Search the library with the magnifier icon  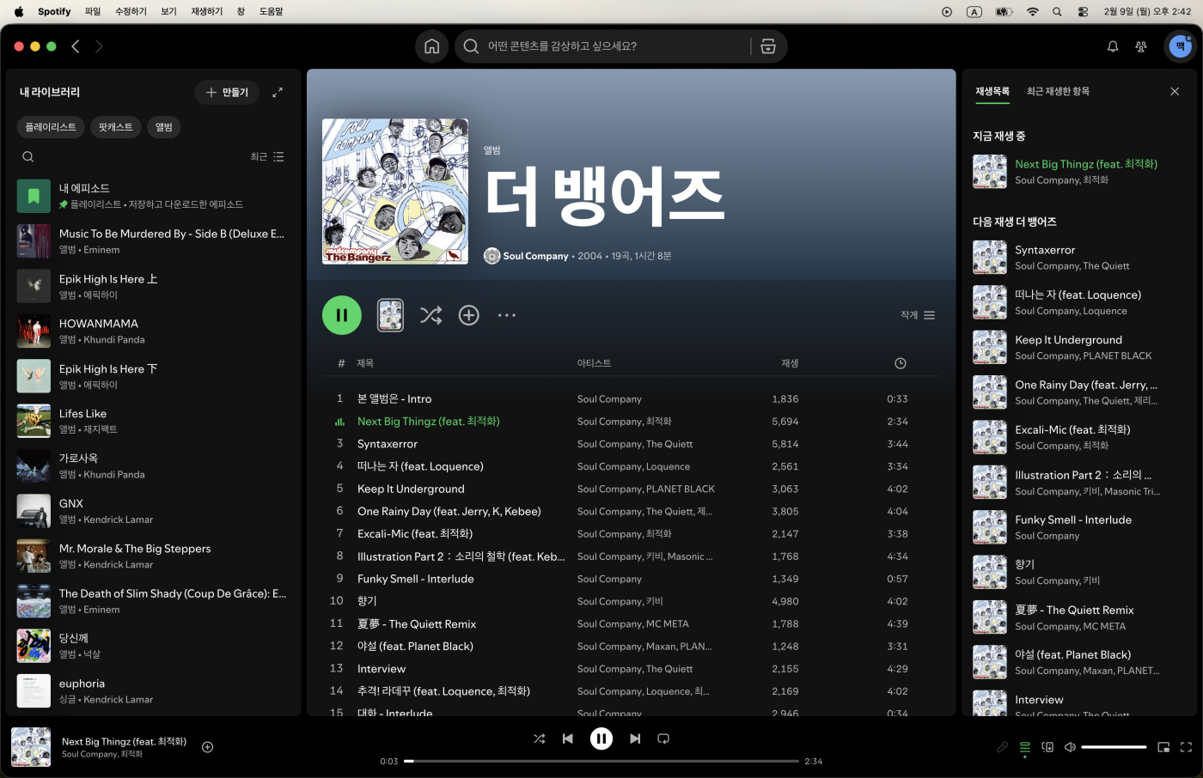pyautogui.click(x=28, y=157)
